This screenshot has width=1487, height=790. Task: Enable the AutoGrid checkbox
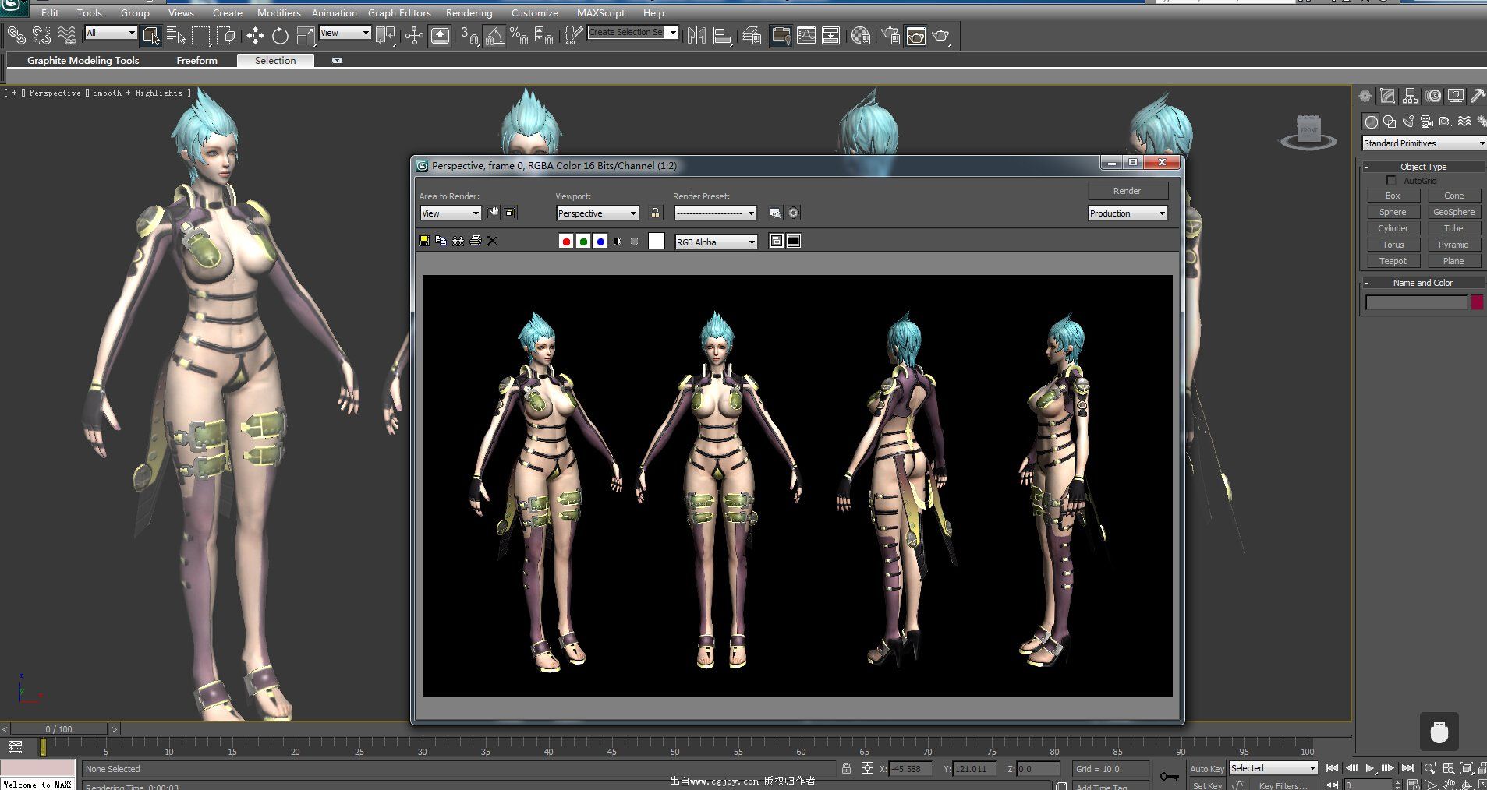click(1391, 181)
